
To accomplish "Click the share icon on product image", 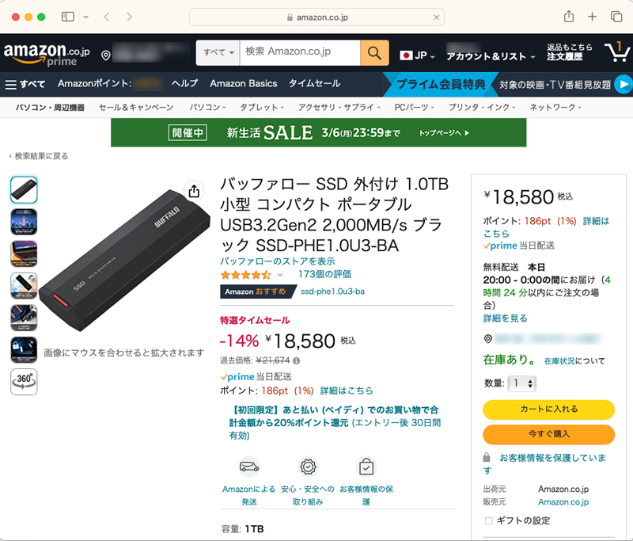I will [x=194, y=191].
